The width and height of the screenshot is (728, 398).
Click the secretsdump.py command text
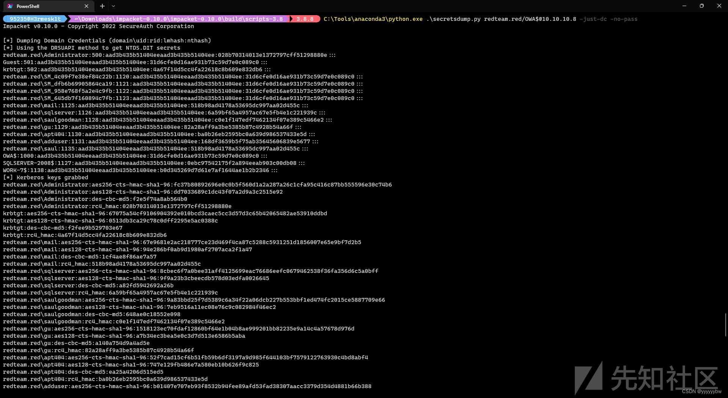pyautogui.click(x=453, y=19)
